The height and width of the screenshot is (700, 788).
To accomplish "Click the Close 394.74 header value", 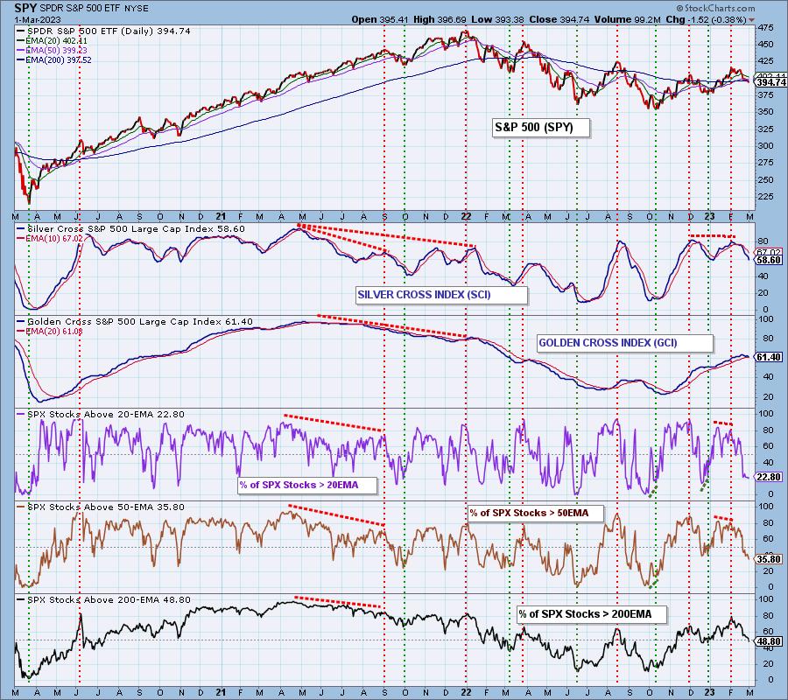I will coord(559,19).
